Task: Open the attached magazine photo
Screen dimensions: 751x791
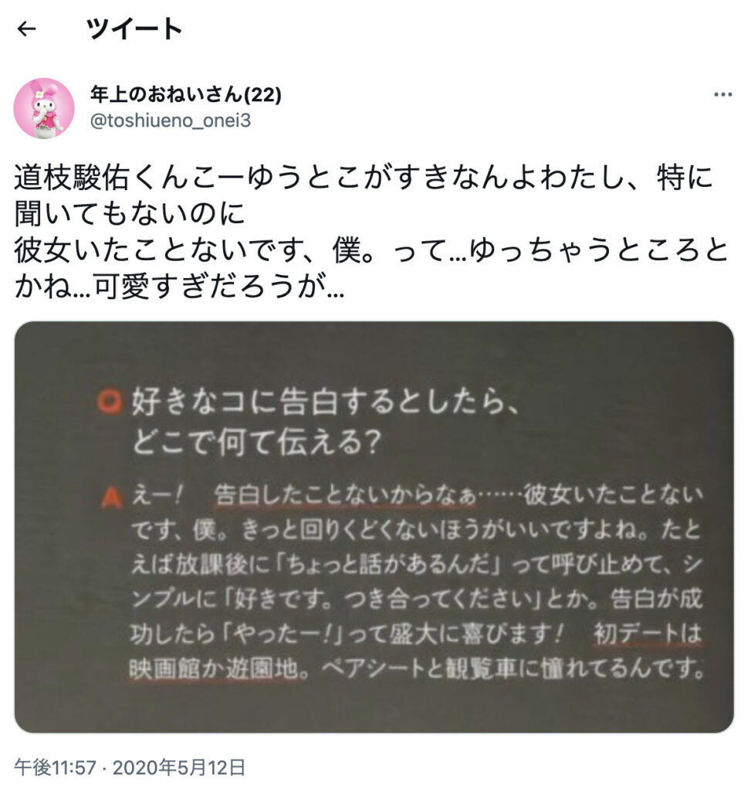Action: pyautogui.click(x=374, y=527)
